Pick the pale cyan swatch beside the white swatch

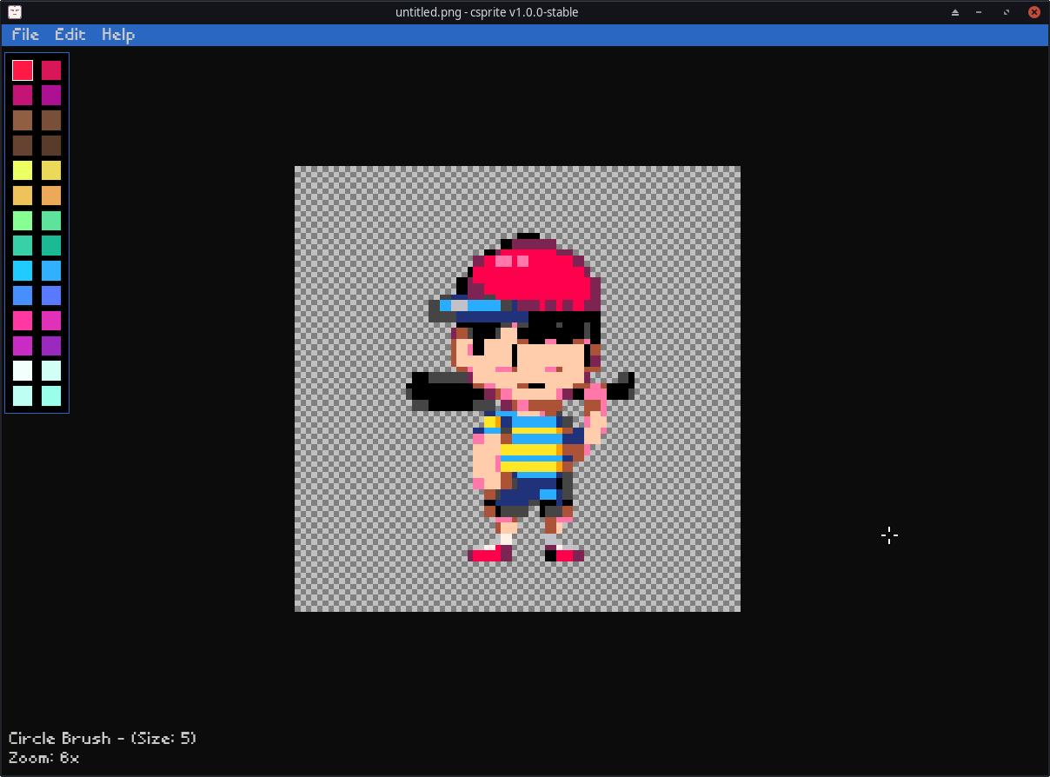[x=51, y=371]
